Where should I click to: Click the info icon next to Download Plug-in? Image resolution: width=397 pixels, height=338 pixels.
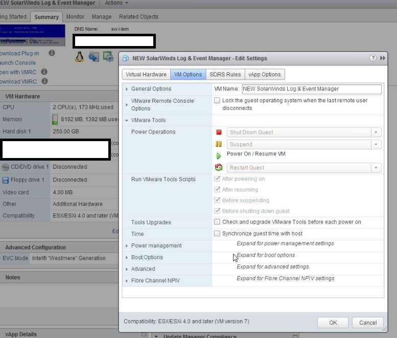point(52,53)
